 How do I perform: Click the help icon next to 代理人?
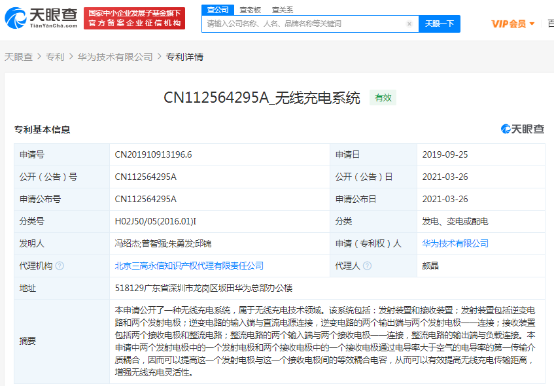click(x=367, y=266)
